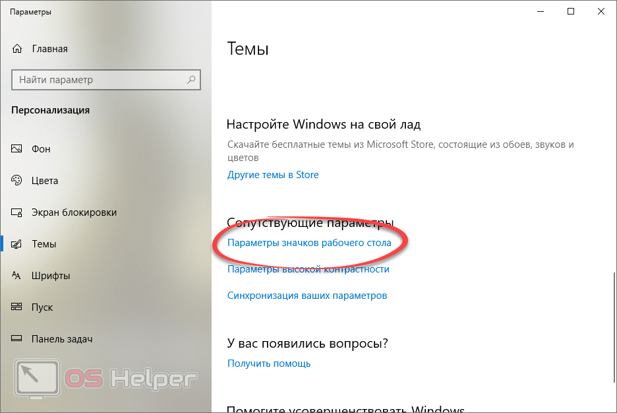
Task: Click the Темы brush icon
Action: coord(16,244)
